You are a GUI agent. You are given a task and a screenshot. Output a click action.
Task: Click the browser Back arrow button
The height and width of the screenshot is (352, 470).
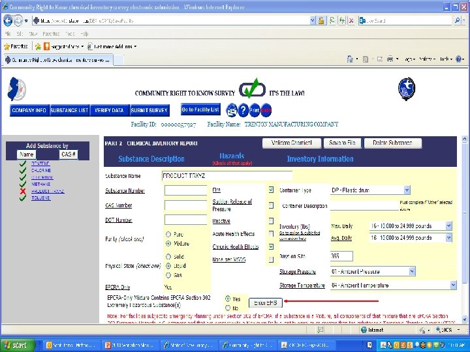click(x=8, y=21)
